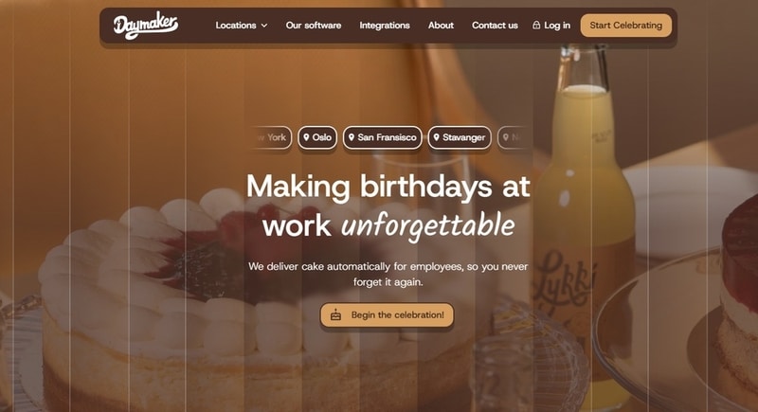
Task: Open the Our software page
Action: coord(314,26)
